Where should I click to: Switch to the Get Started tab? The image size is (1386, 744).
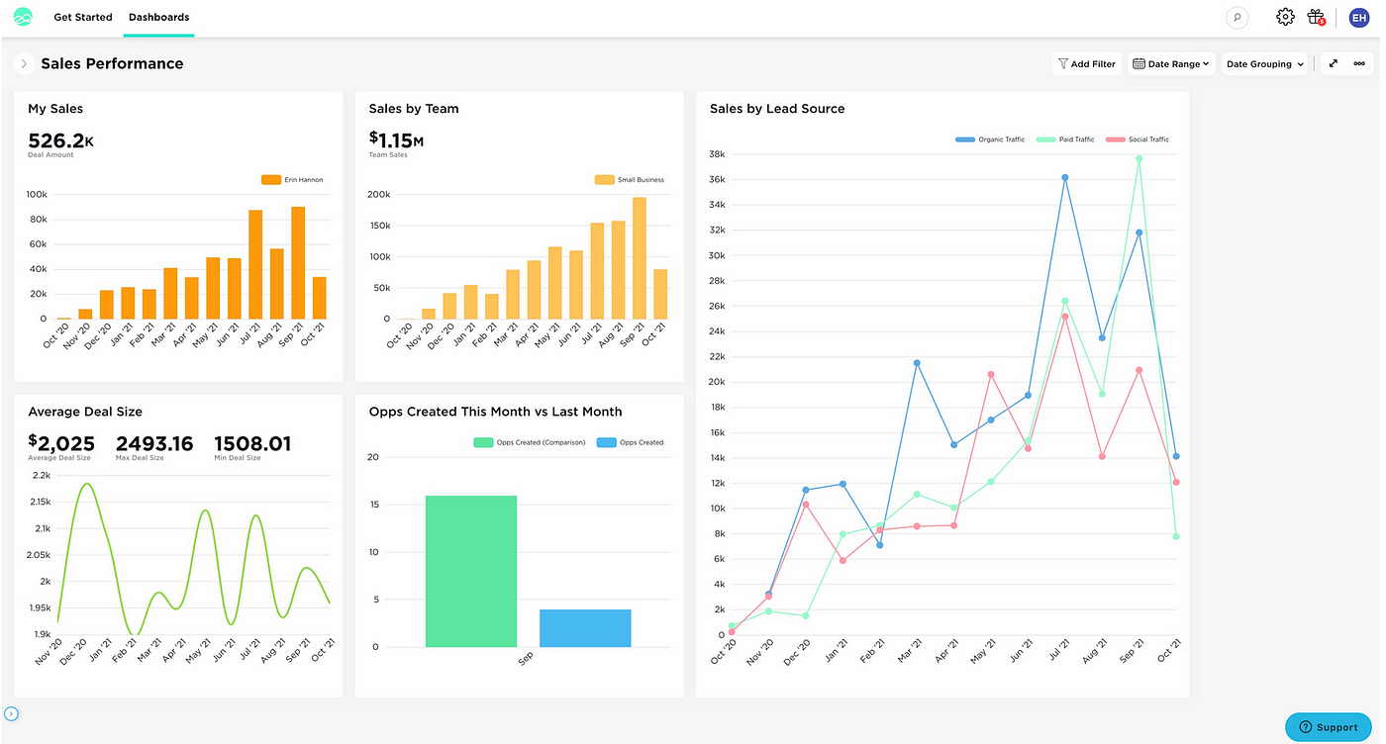click(82, 17)
